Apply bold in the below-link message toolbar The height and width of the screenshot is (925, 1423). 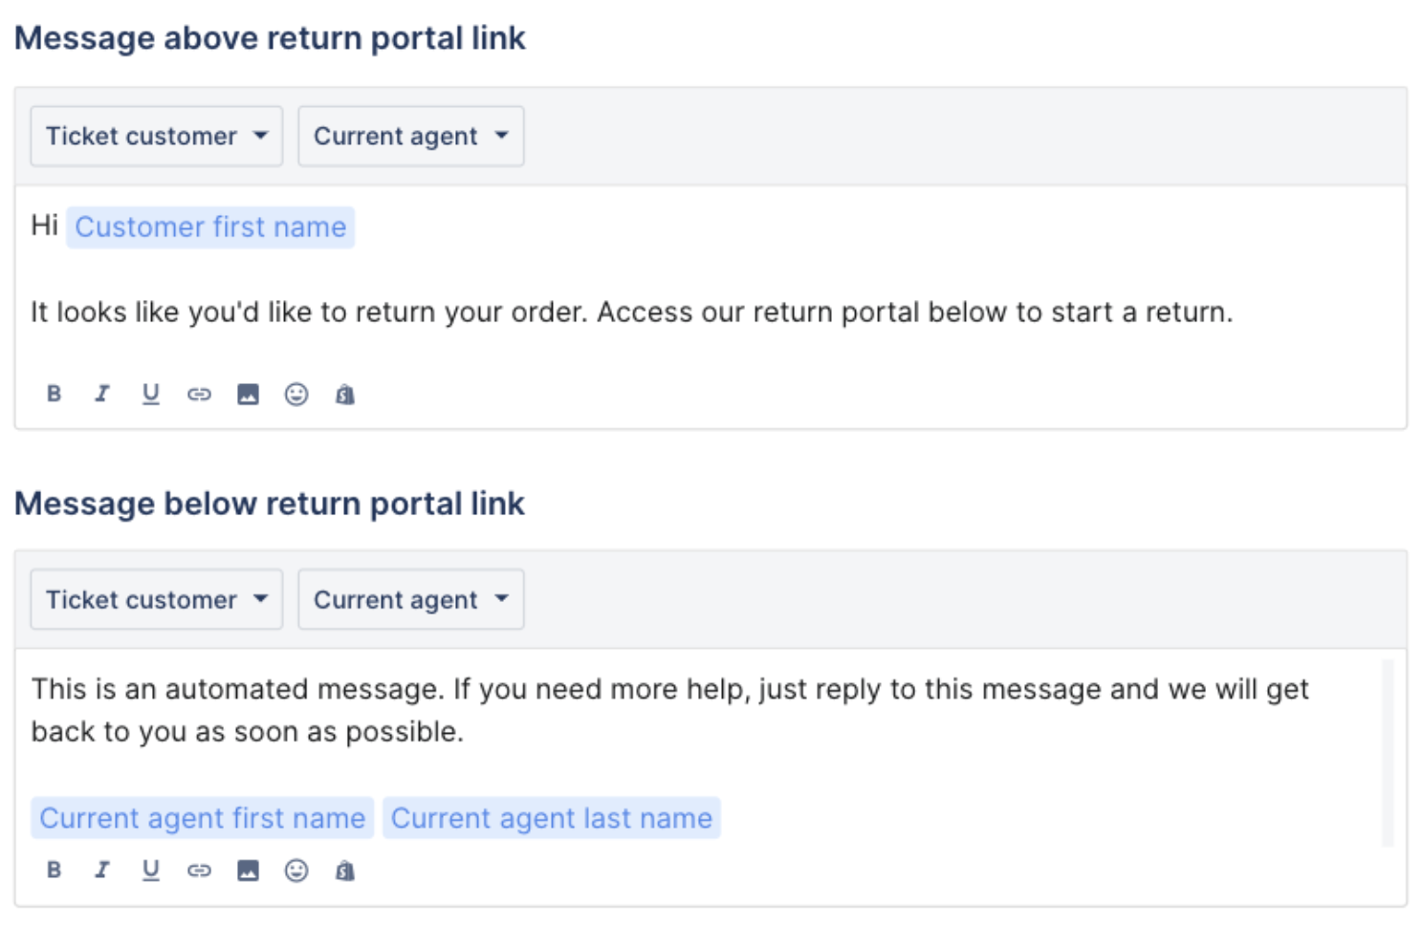point(55,870)
